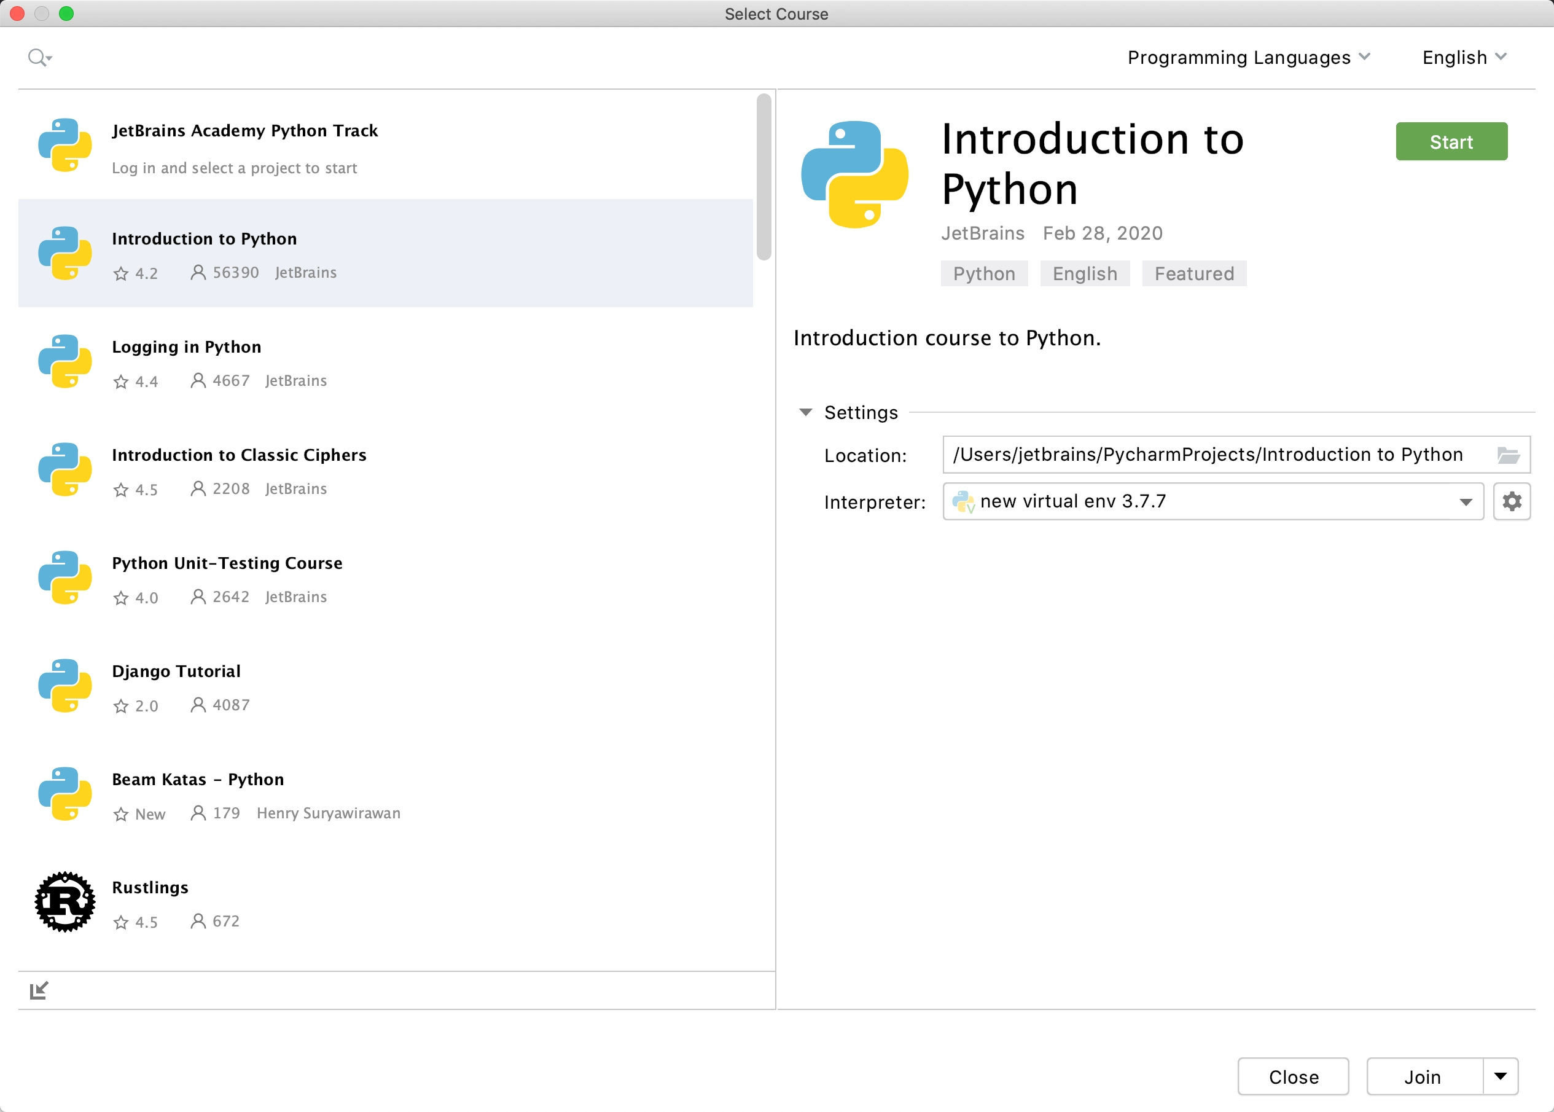Click the browse folder icon in Location field

[1508, 455]
